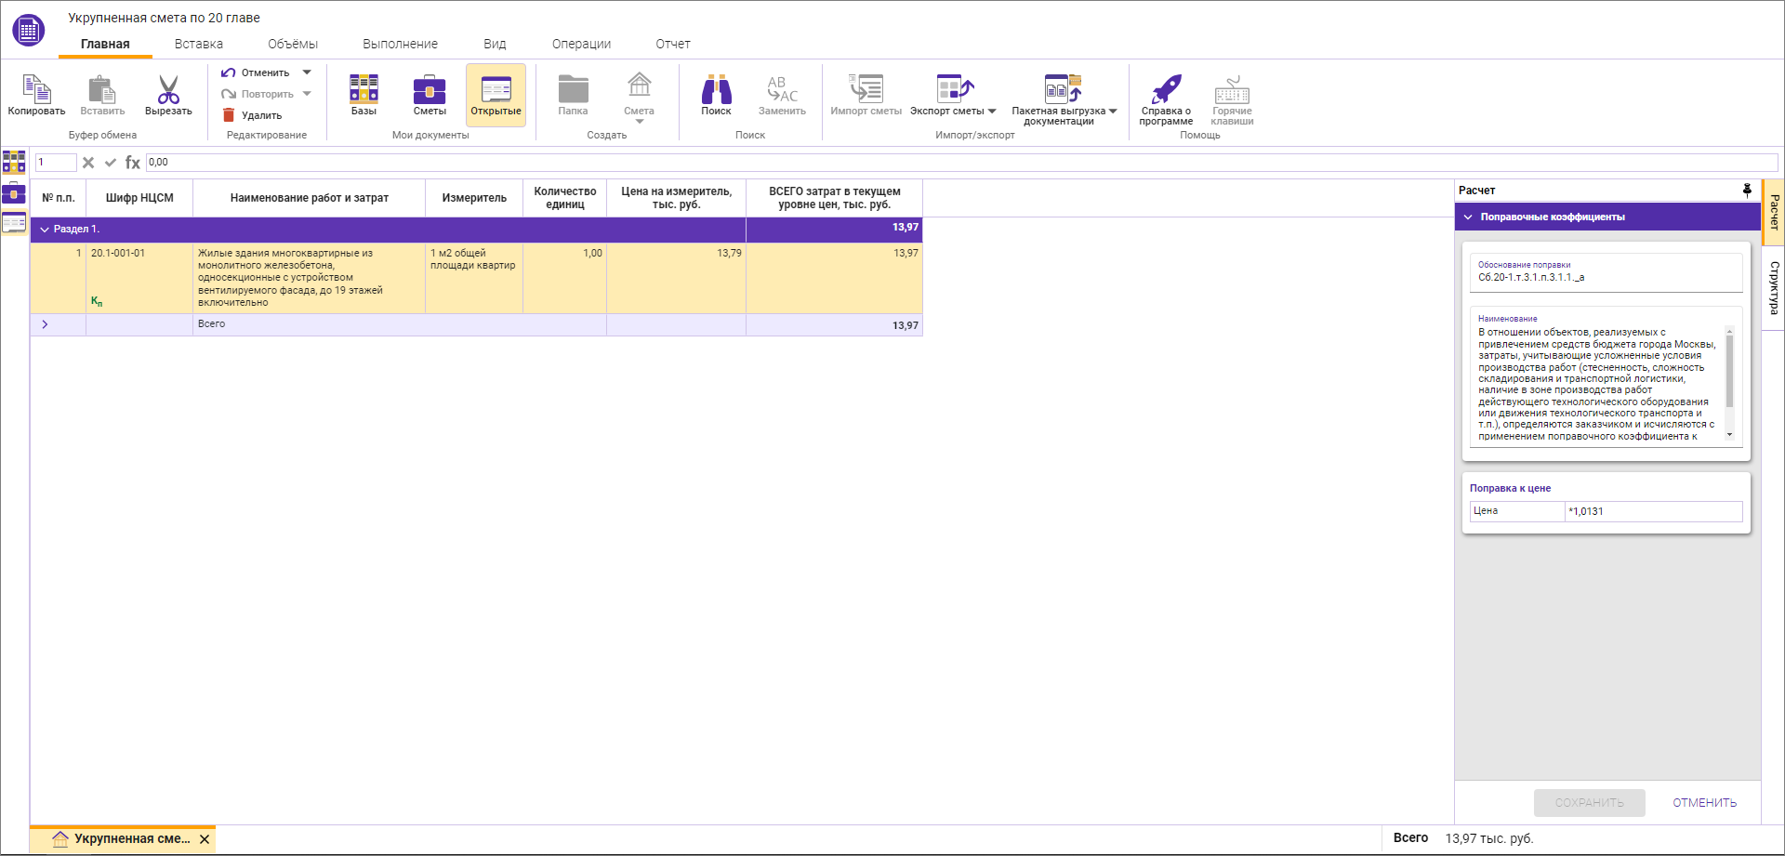
Task: Click the Цена correction value field
Action: tap(1652, 511)
